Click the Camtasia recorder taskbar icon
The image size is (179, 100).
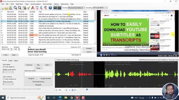pyautogui.click(x=83, y=97)
